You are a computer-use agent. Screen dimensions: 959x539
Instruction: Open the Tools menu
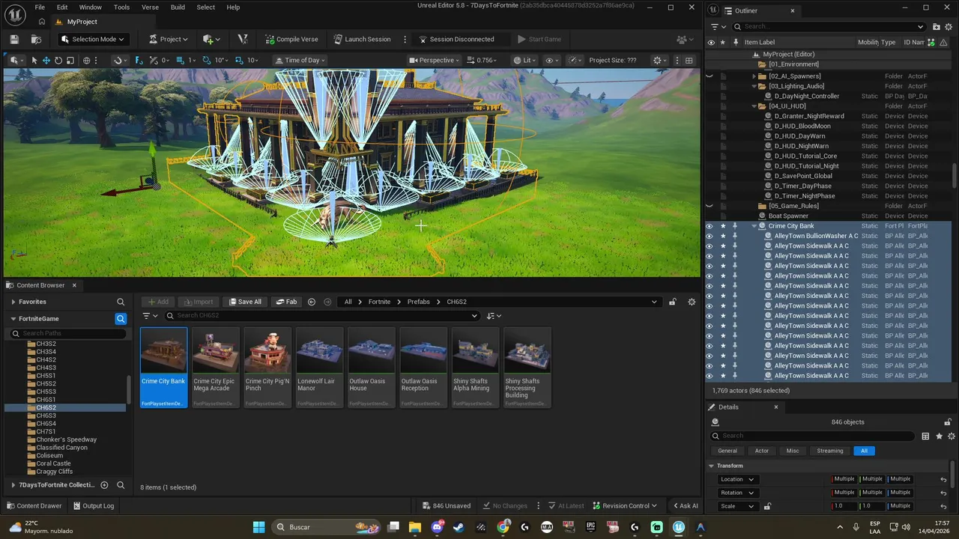click(121, 7)
